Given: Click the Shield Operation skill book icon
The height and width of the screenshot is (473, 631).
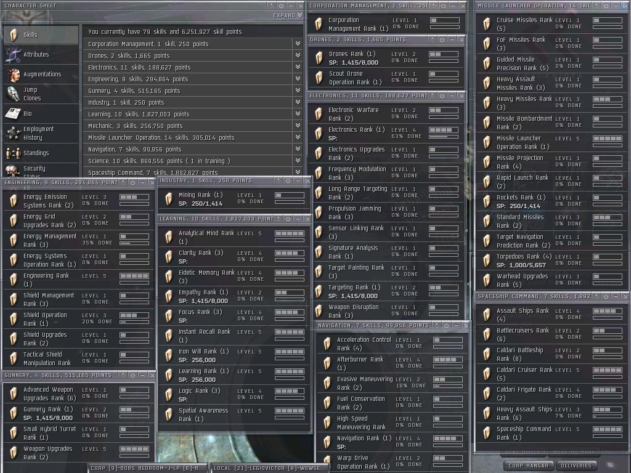Looking at the screenshot, I should pyautogui.click(x=14, y=320).
